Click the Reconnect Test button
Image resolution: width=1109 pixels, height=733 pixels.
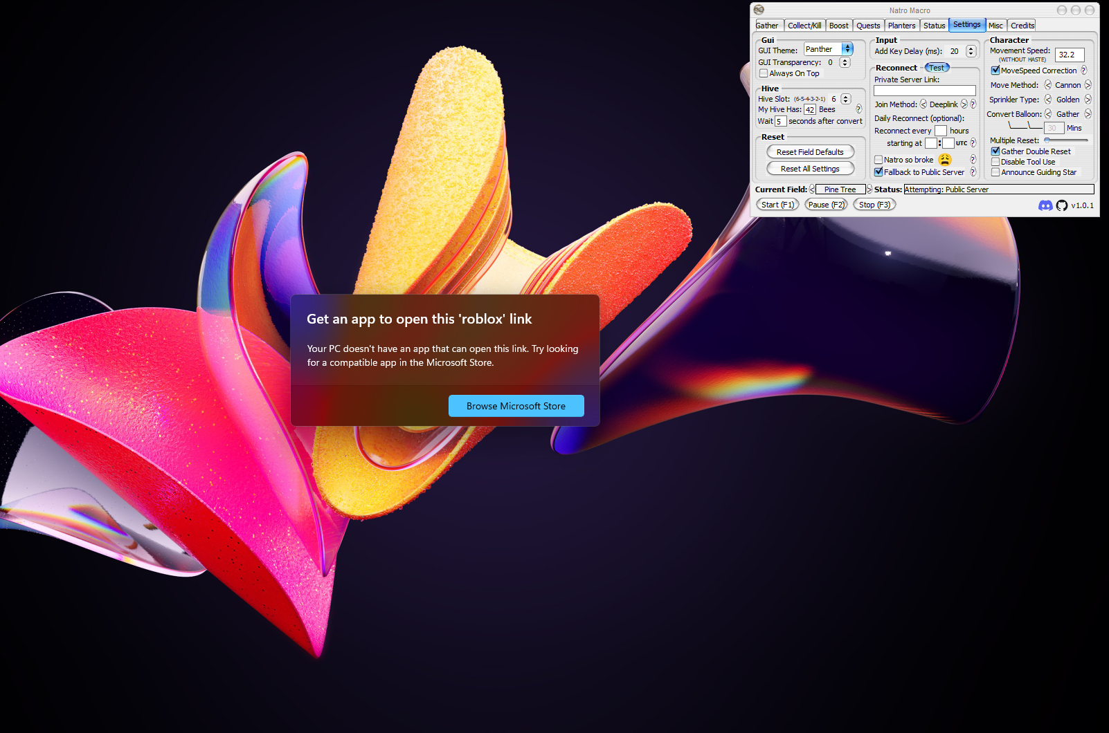point(937,68)
